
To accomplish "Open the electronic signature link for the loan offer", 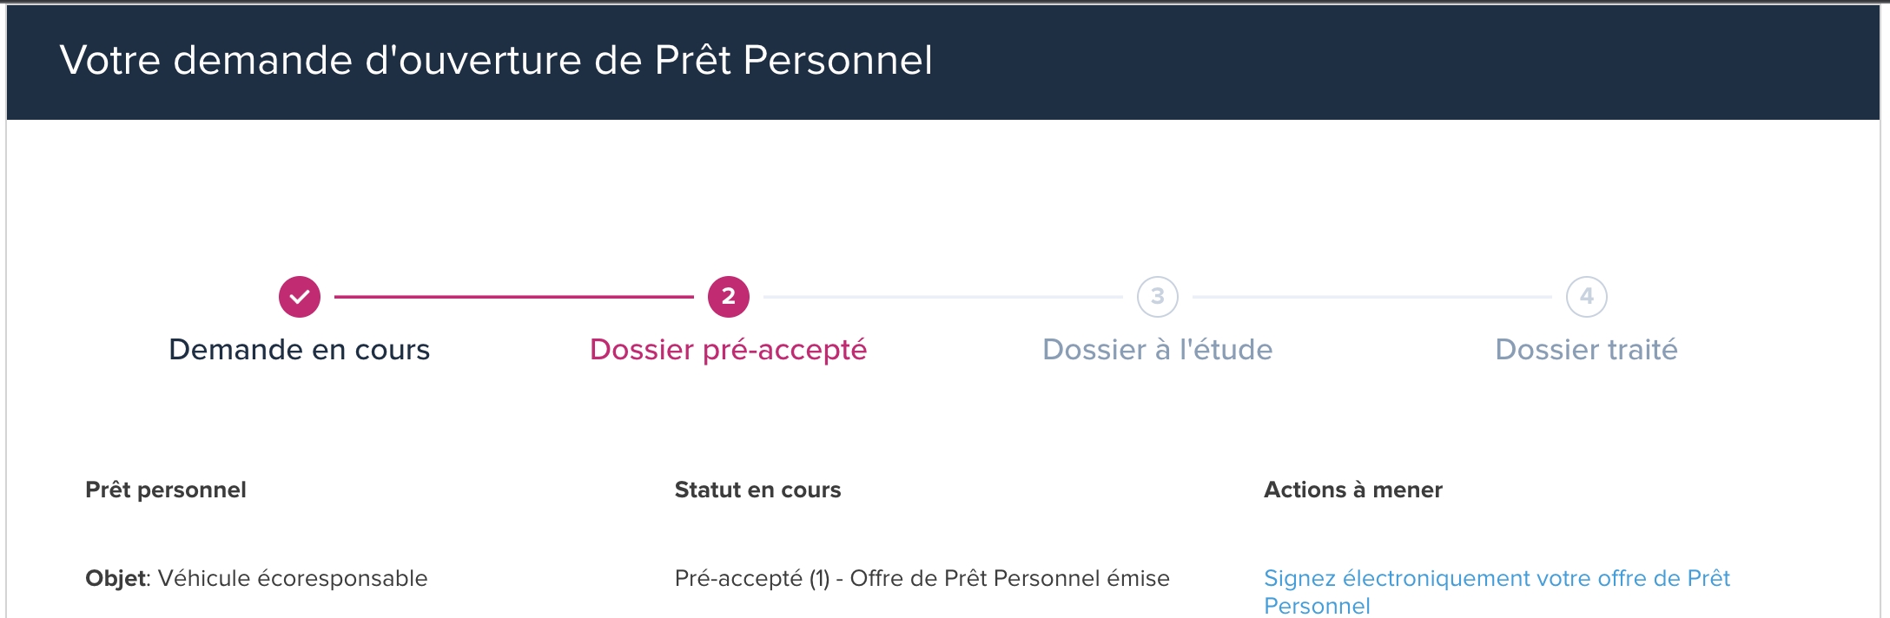I will tap(1496, 580).
